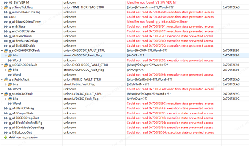Expand the g_stTimeTickFlag expression
The height and width of the screenshot is (146, 249).
pyautogui.click(x=2, y=7)
